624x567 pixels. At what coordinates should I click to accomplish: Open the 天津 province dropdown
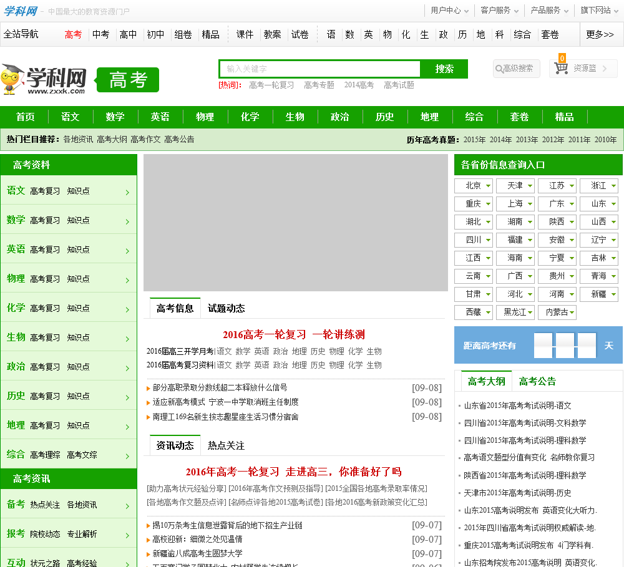(515, 185)
